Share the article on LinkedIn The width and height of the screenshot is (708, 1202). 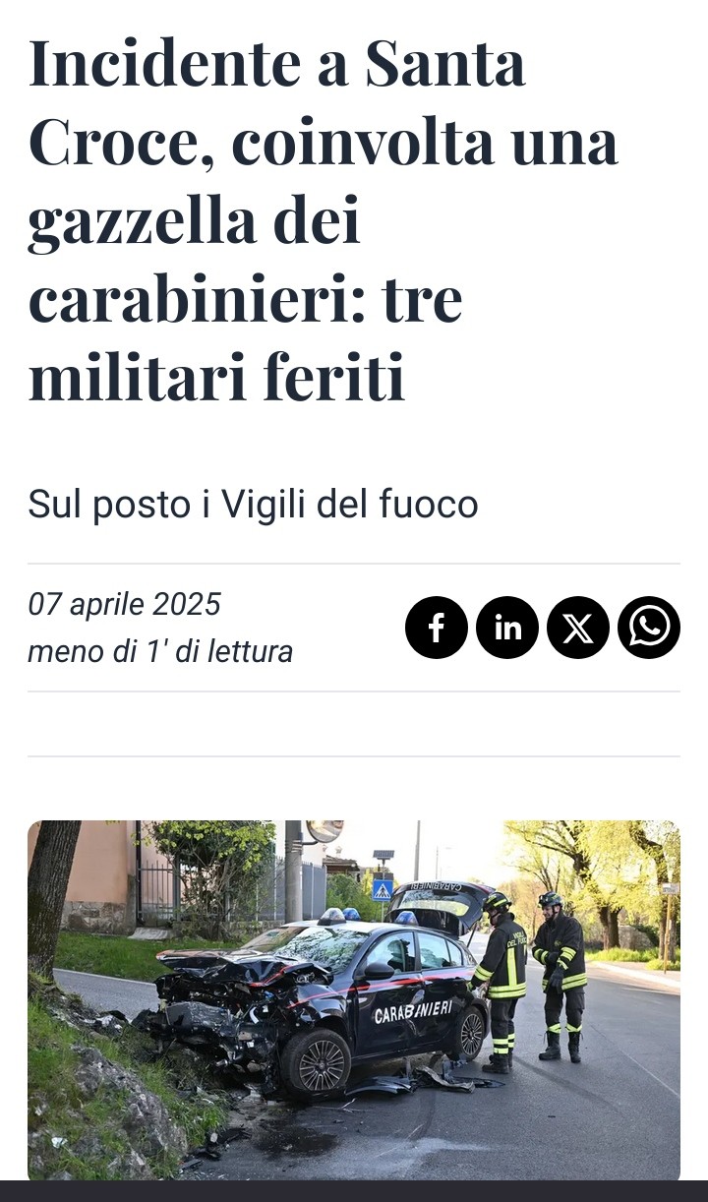coord(507,628)
